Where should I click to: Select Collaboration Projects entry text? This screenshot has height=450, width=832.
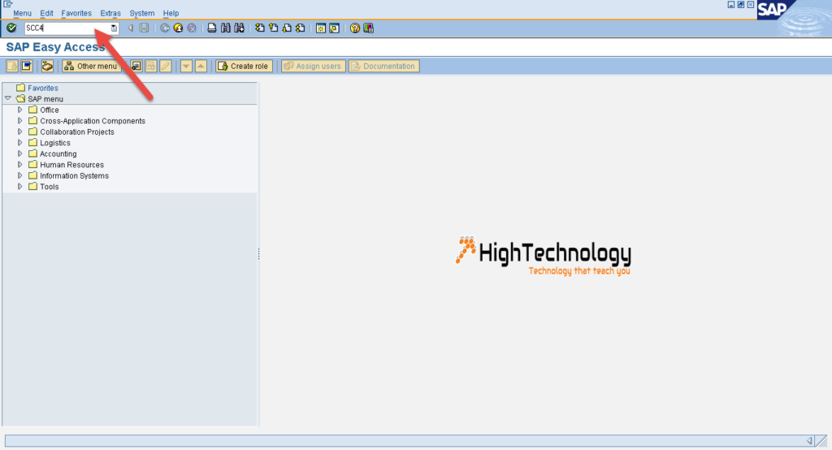[77, 132]
